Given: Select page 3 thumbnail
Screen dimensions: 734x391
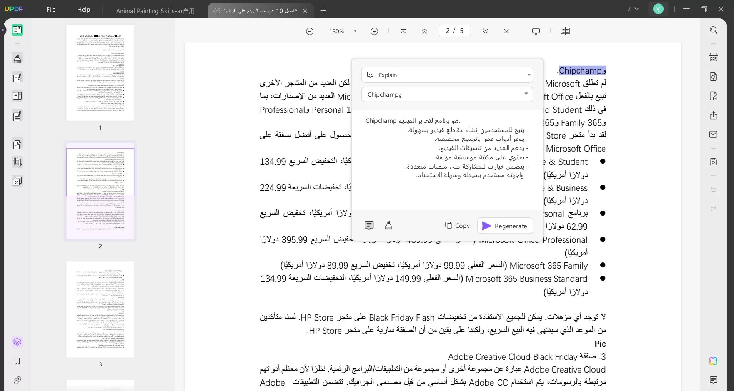Looking at the screenshot, I should pos(100,309).
